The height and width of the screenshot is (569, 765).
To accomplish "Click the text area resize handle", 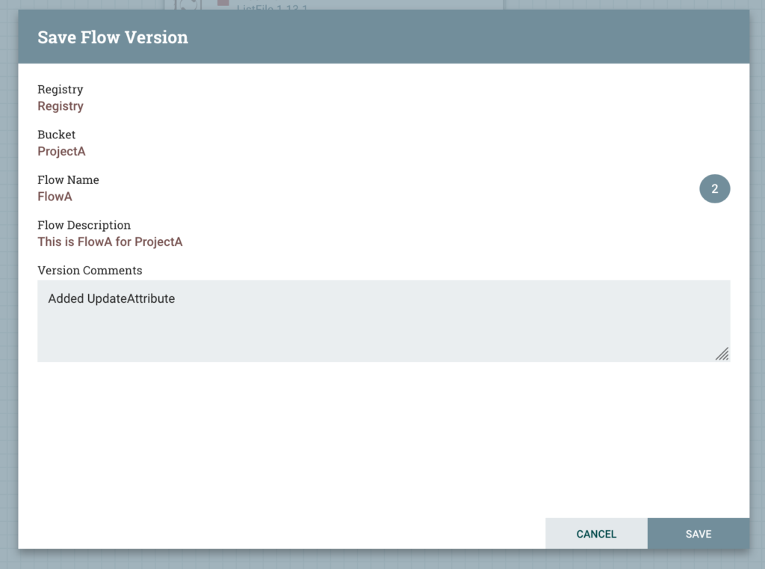I will click(722, 354).
